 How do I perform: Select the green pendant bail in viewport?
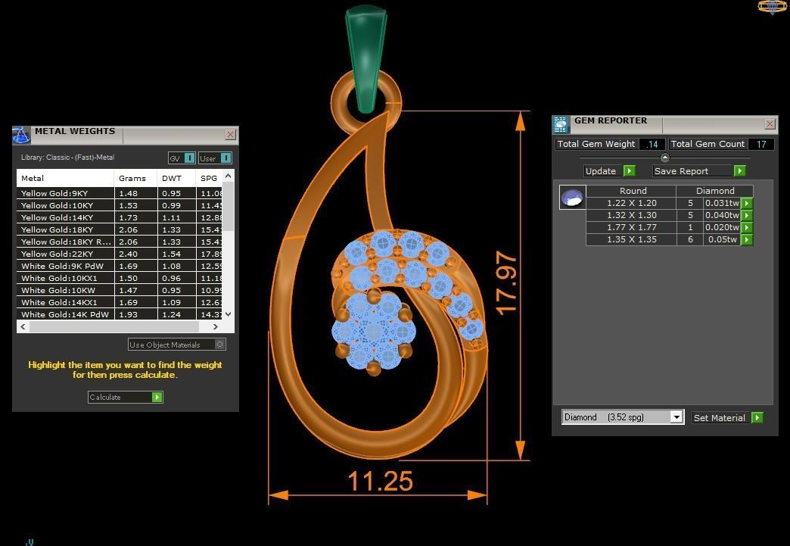coord(366,58)
